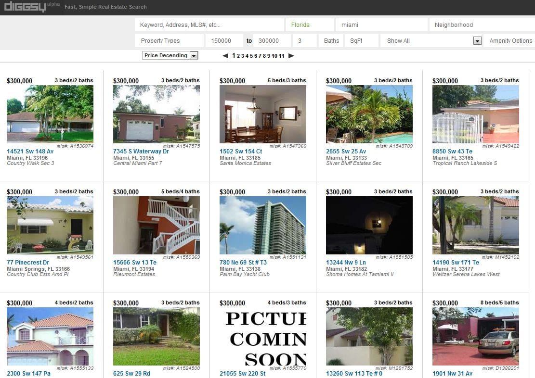Click the 15666 Sw 13 Te staircase photo
535x378 pixels.
pos(156,225)
